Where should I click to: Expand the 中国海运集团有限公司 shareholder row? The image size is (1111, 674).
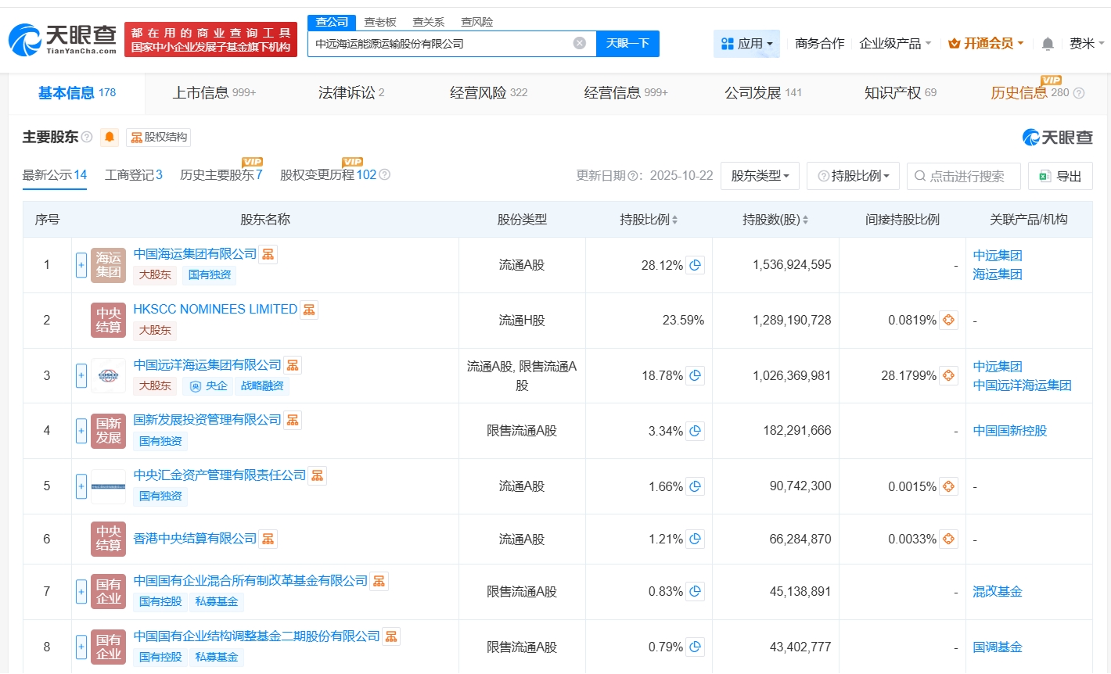(81, 265)
